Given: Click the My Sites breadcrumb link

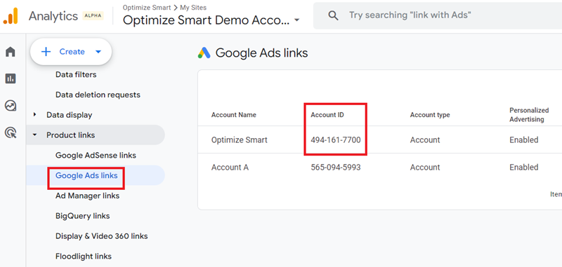Looking at the screenshot, I should pyautogui.click(x=193, y=8).
